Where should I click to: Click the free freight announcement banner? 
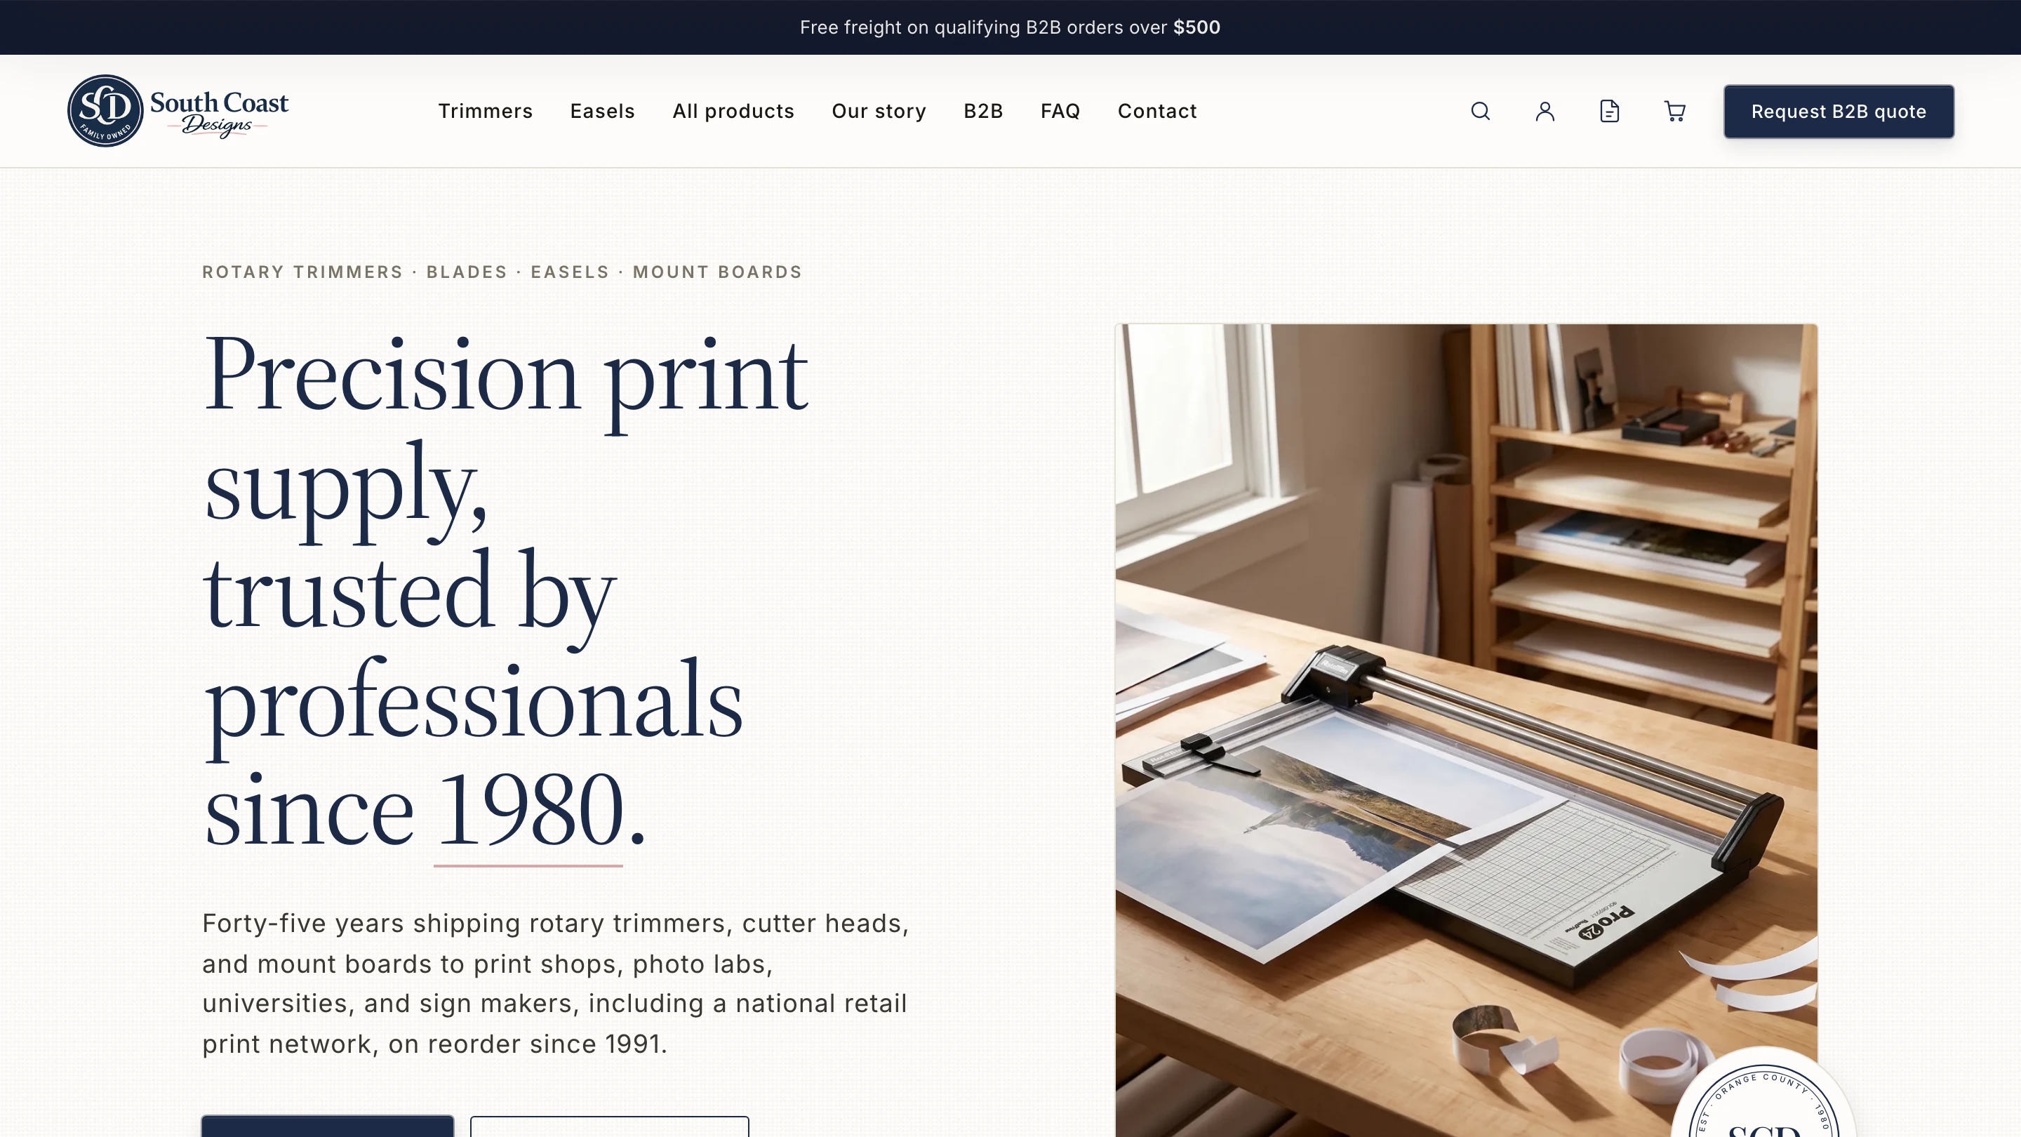(x=1010, y=27)
